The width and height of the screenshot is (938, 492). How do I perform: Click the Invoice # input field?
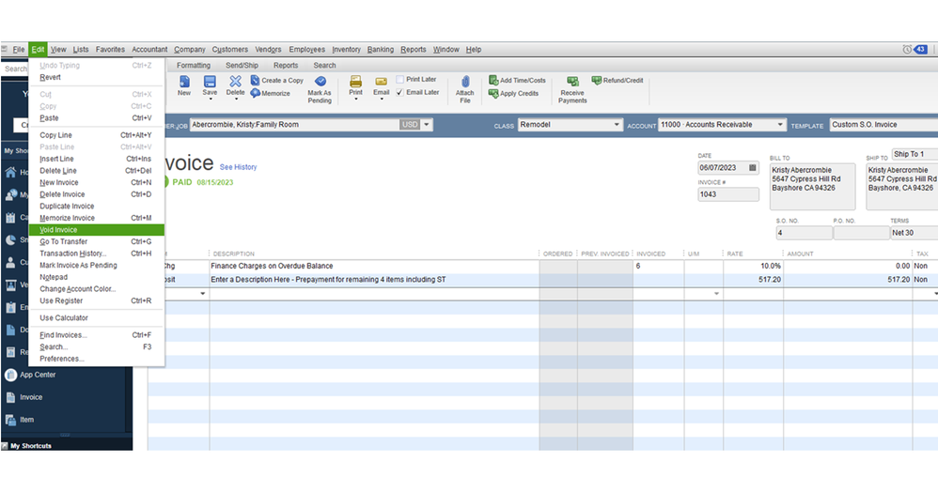click(727, 194)
